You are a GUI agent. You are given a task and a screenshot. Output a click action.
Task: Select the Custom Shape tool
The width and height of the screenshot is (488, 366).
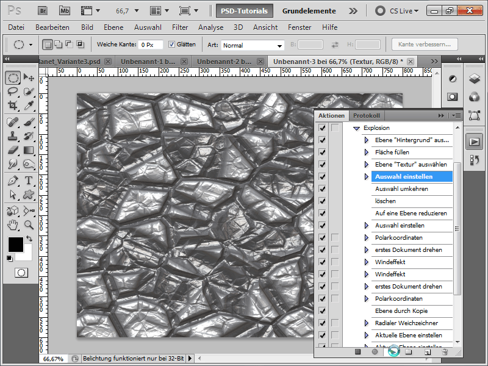click(x=29, y=195)
